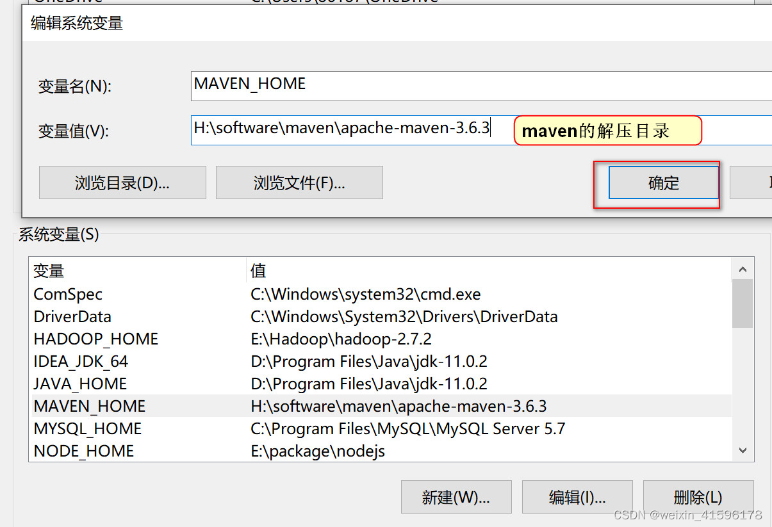Click the value C:\Windows\system32\cmd.exe
Viewport: 772px width, 527px height.
click(x=366, y=294)
